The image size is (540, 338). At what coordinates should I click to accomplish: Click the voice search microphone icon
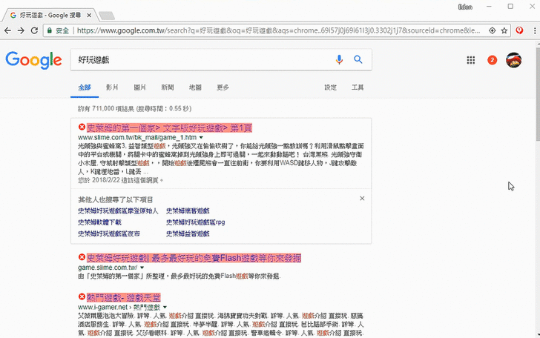(340, 60)
